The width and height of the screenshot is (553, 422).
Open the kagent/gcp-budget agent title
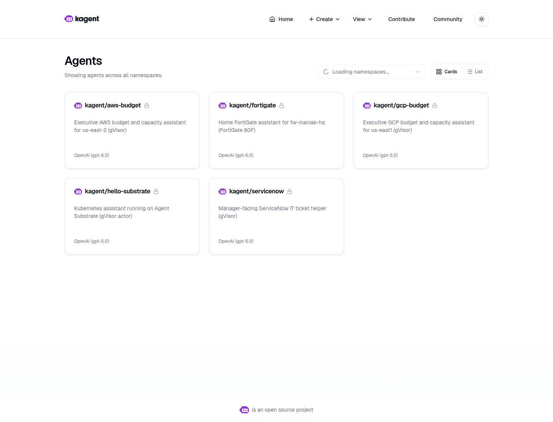401,105
